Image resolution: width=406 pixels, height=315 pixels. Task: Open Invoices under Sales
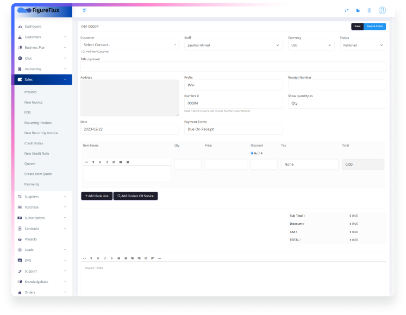pyautogui.click(x=30, y=92)
